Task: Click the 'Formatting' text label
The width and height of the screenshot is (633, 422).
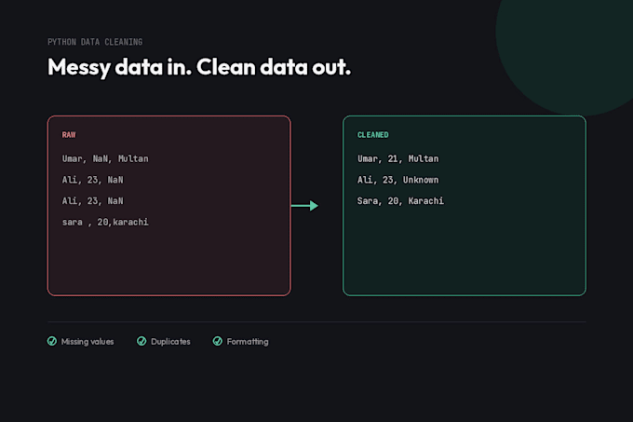Action: click(248, 342)
